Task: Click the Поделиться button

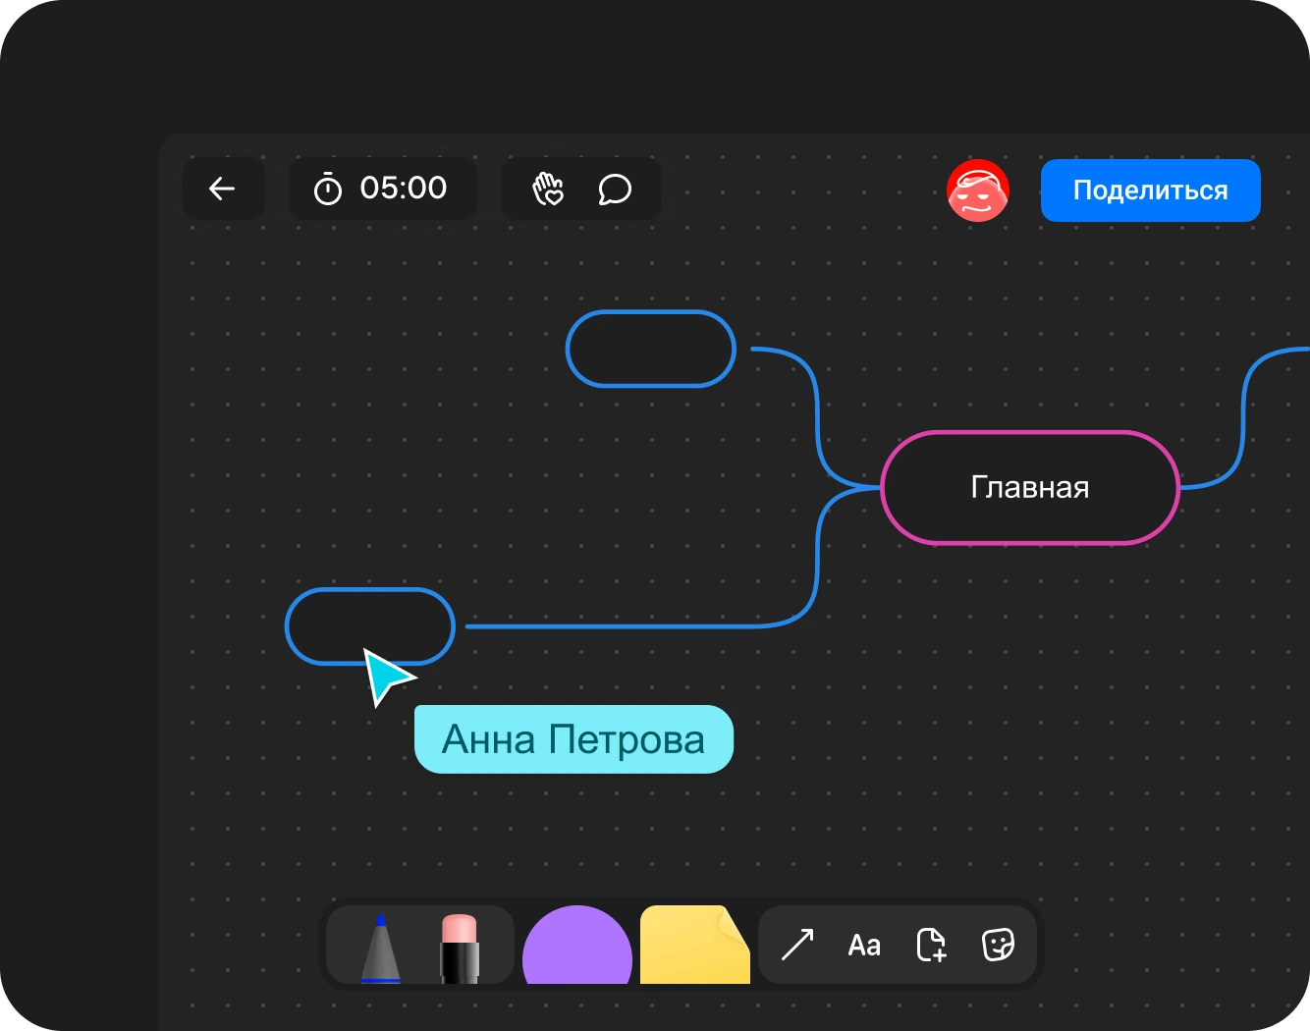Action: pyautogui.click(x=1150, y=190)
